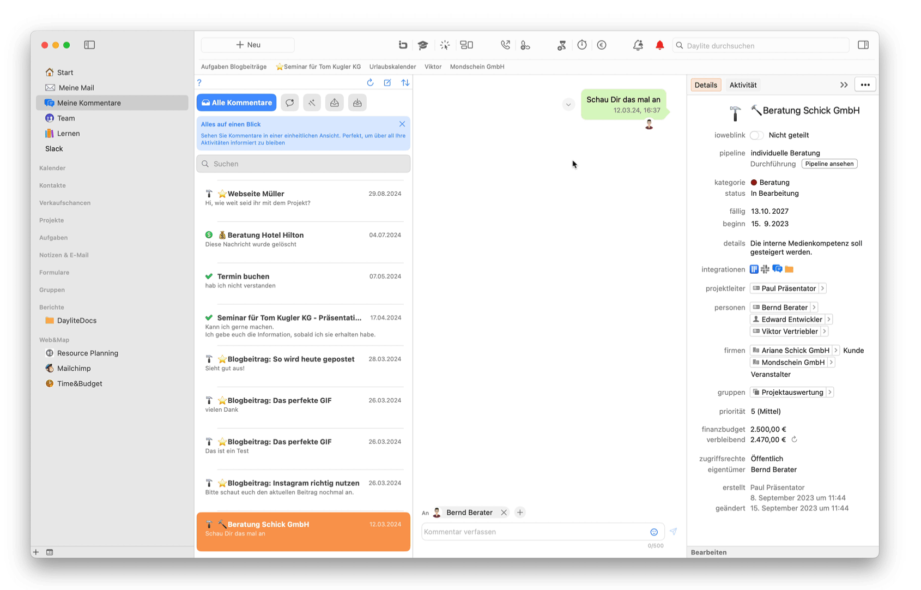This screenshot has width=921, height=590.
Task: Click the speech bubble filter icon
Action: click(290, 103)
